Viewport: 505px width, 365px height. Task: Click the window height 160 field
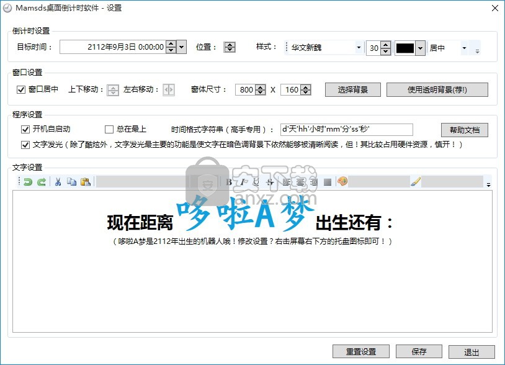(291, 89)
